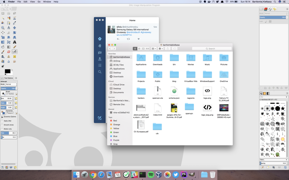This screenshot has width=289, height=180.
Task: Select the Blur/Sharpen droplet tool
Action: (x=9, y=61)
